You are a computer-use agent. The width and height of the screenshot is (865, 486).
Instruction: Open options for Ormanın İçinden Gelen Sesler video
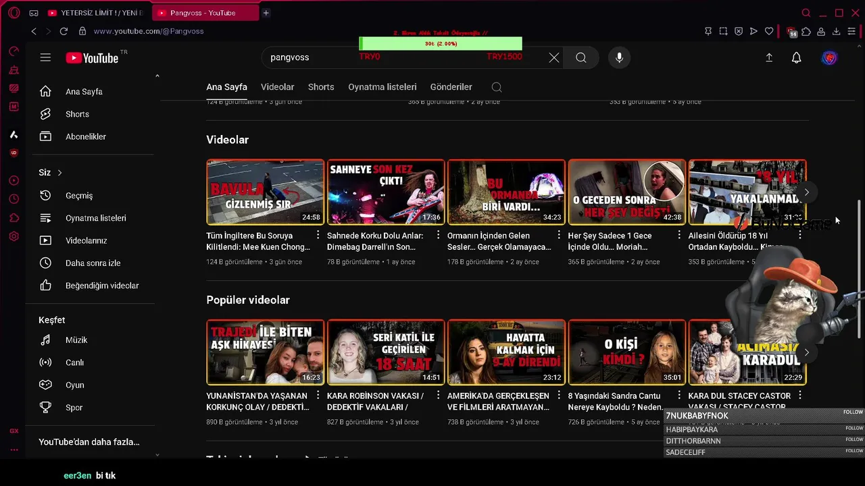click(559, 235)
